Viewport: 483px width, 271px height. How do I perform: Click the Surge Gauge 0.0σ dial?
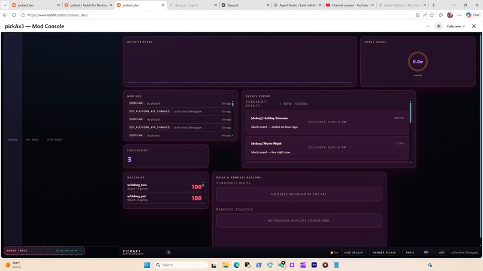(x=418, y=62)
